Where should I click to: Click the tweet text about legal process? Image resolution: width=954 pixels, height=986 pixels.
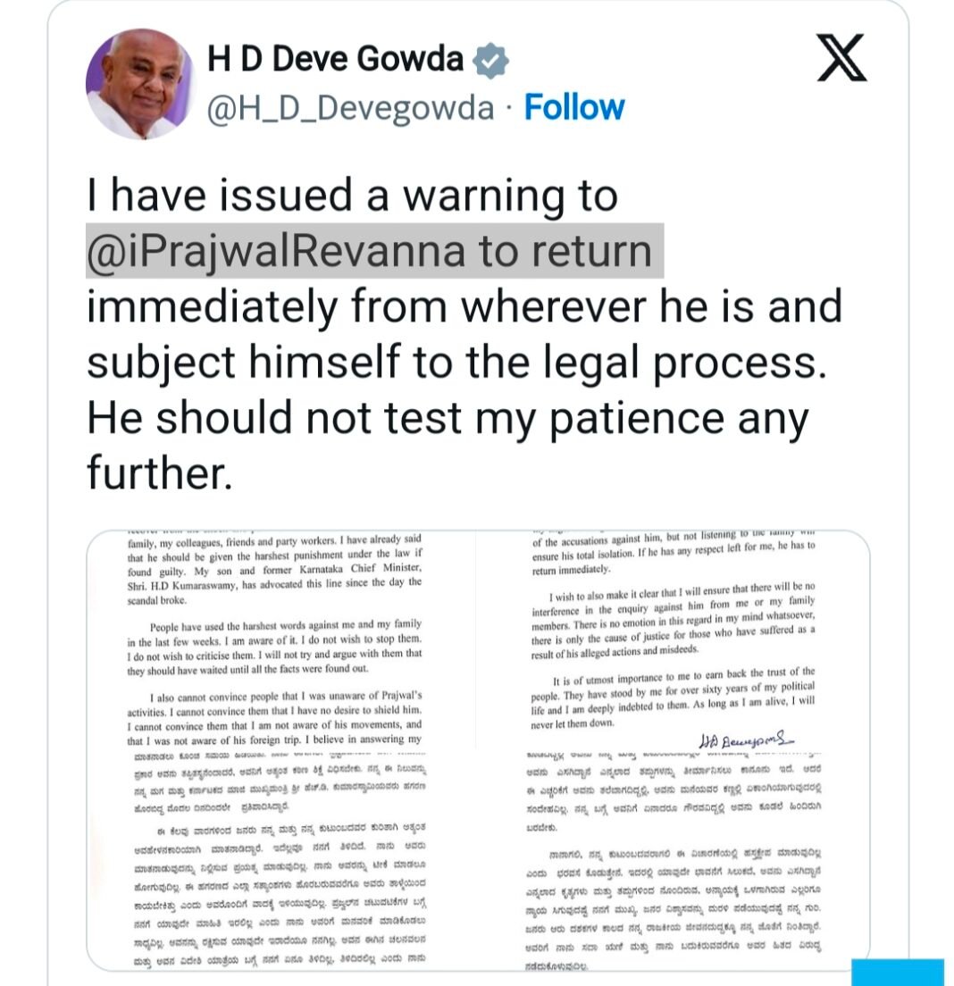[464, 333]
